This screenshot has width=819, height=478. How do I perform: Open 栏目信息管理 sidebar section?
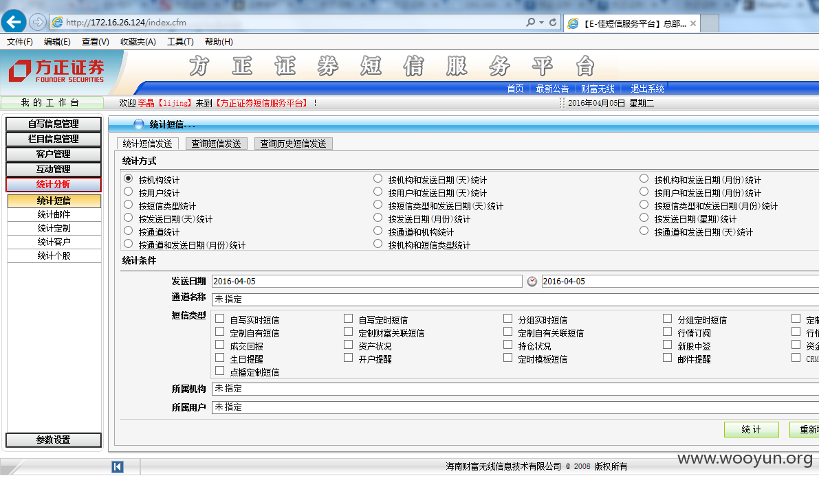point(53,139)
